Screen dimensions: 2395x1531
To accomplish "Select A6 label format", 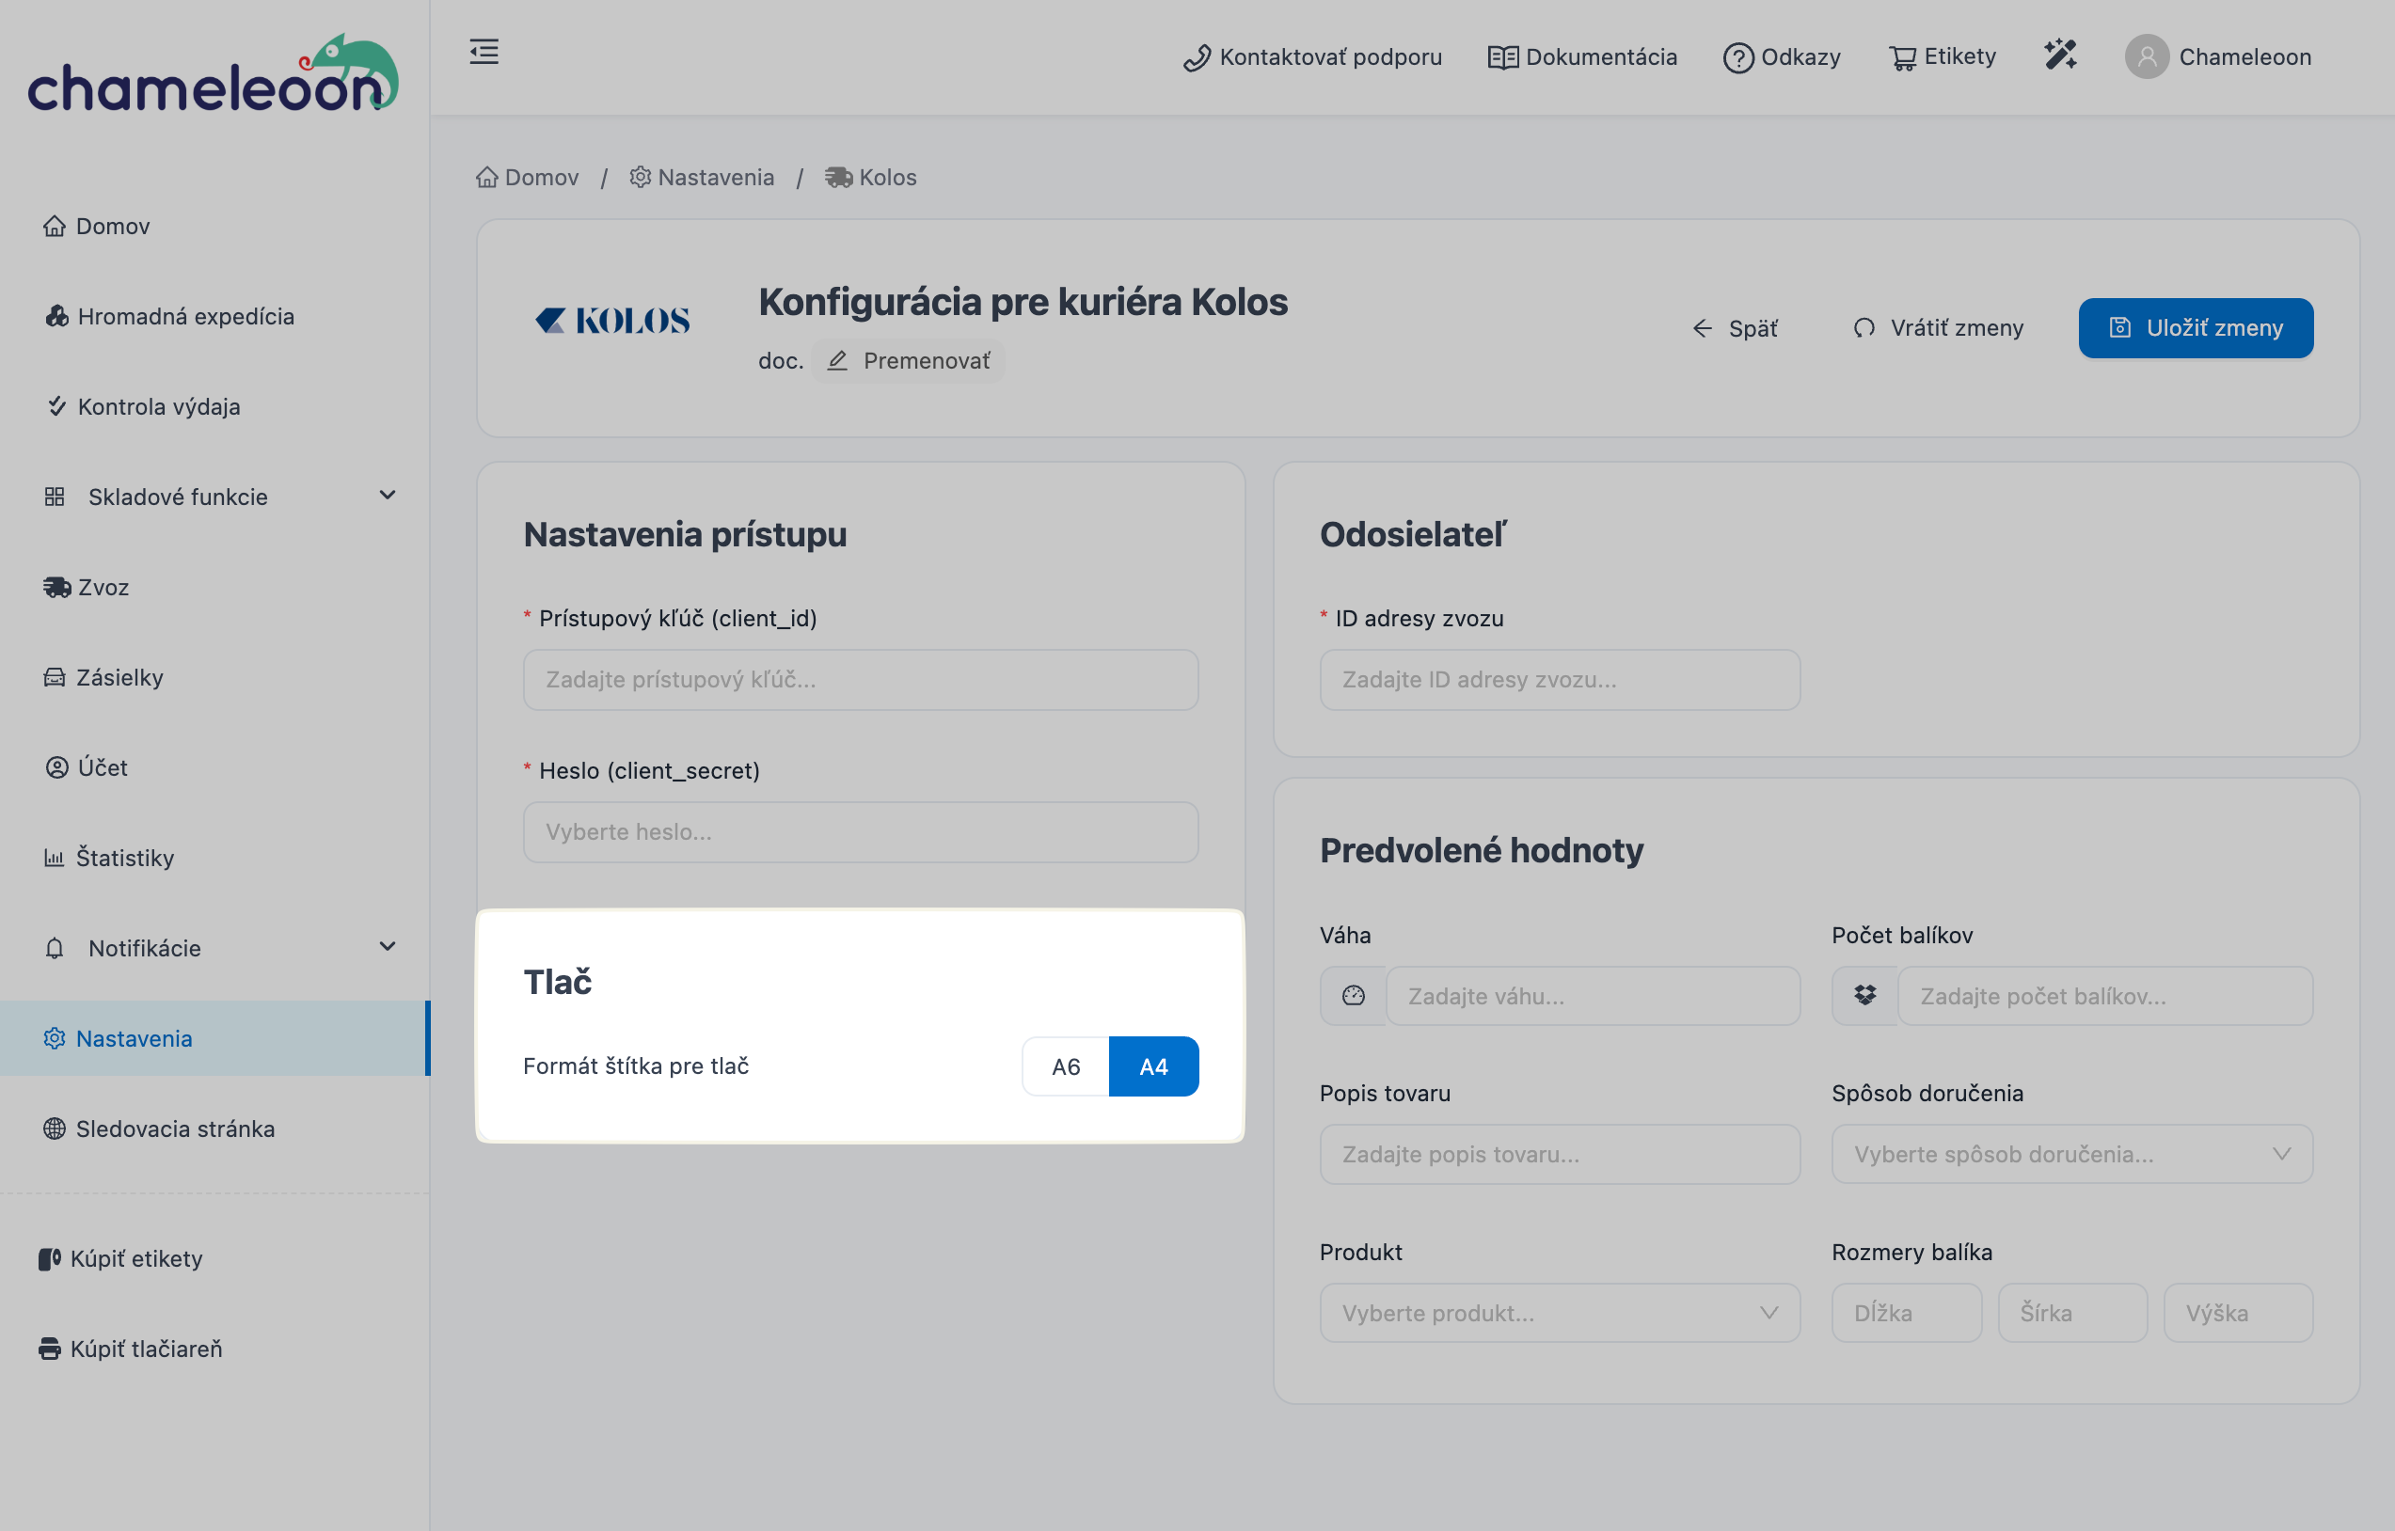I will point(1065,1066).
